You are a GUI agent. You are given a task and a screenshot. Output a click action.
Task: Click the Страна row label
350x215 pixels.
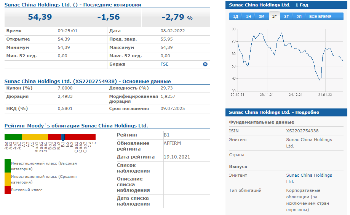[x=237, y=155]
